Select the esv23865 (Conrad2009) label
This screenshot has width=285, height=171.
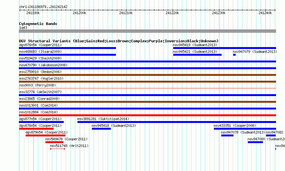click(39, 99)
